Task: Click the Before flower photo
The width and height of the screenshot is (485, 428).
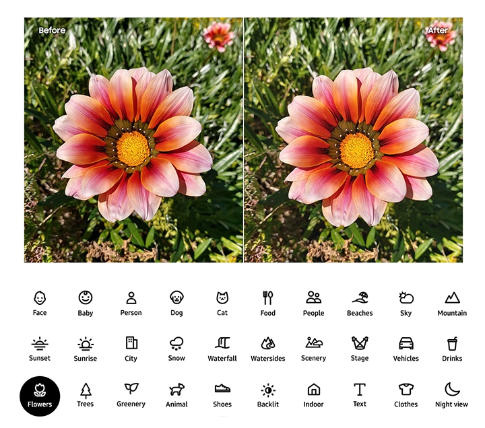Action: (x=133, y=140)
